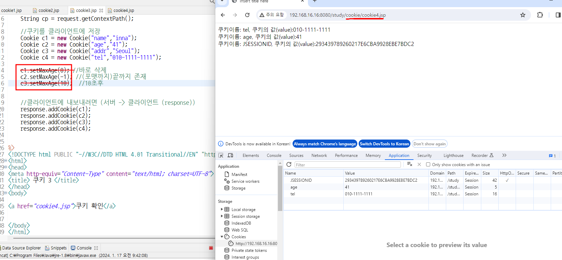562x260 pixels.
Task: Refresh the cookies table in Application panel
Action: pos(289,164)
